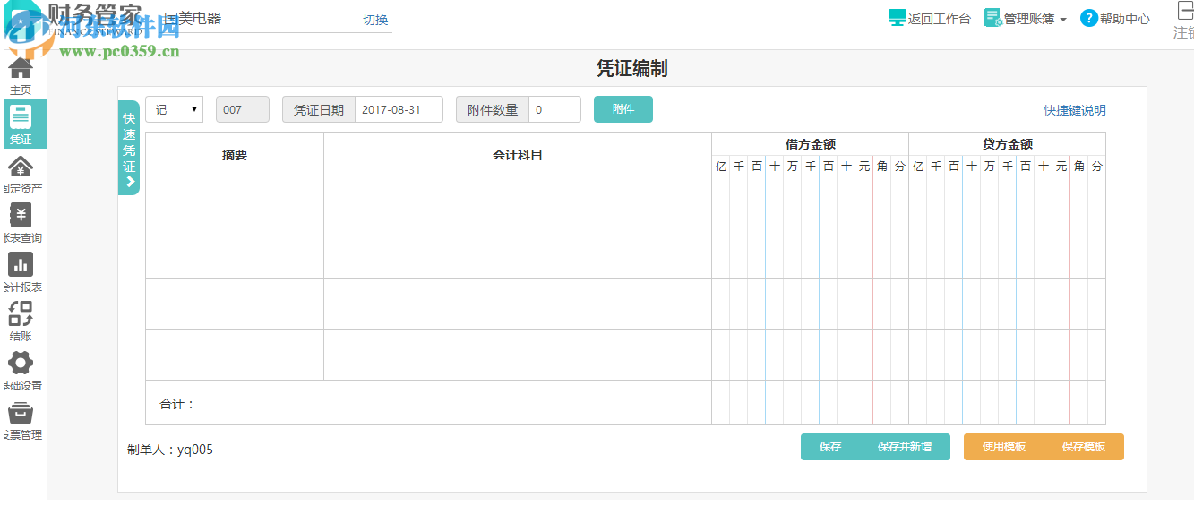Viewport: 1194px width, 506px height.
Task: Open the 基础设置 gear icon
Action: [x=21, y=363]
